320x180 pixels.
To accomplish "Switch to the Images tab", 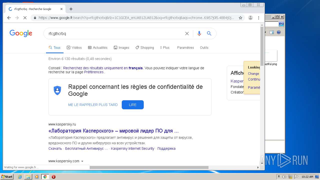I will 121,47.
